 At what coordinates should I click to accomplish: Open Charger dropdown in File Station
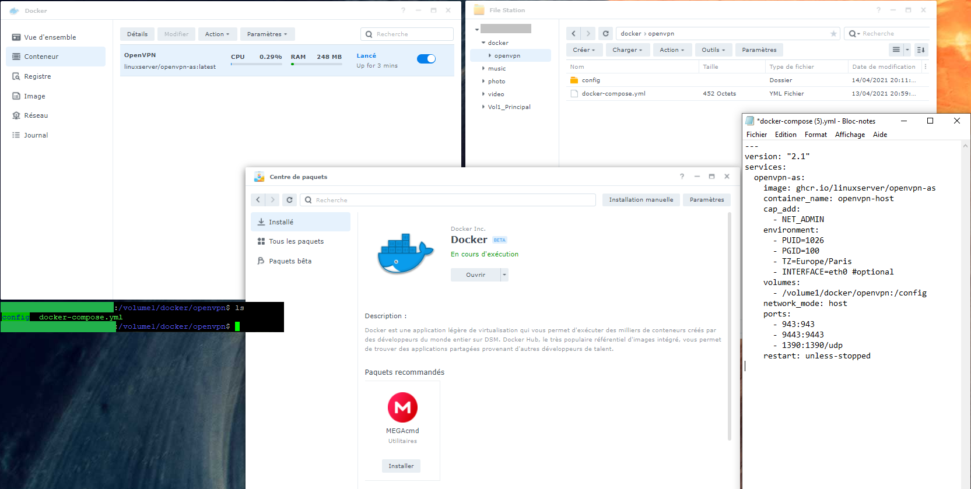click(x=628, y=50)
